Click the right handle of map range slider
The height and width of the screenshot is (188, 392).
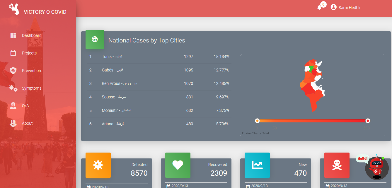(x=368, y=121)
